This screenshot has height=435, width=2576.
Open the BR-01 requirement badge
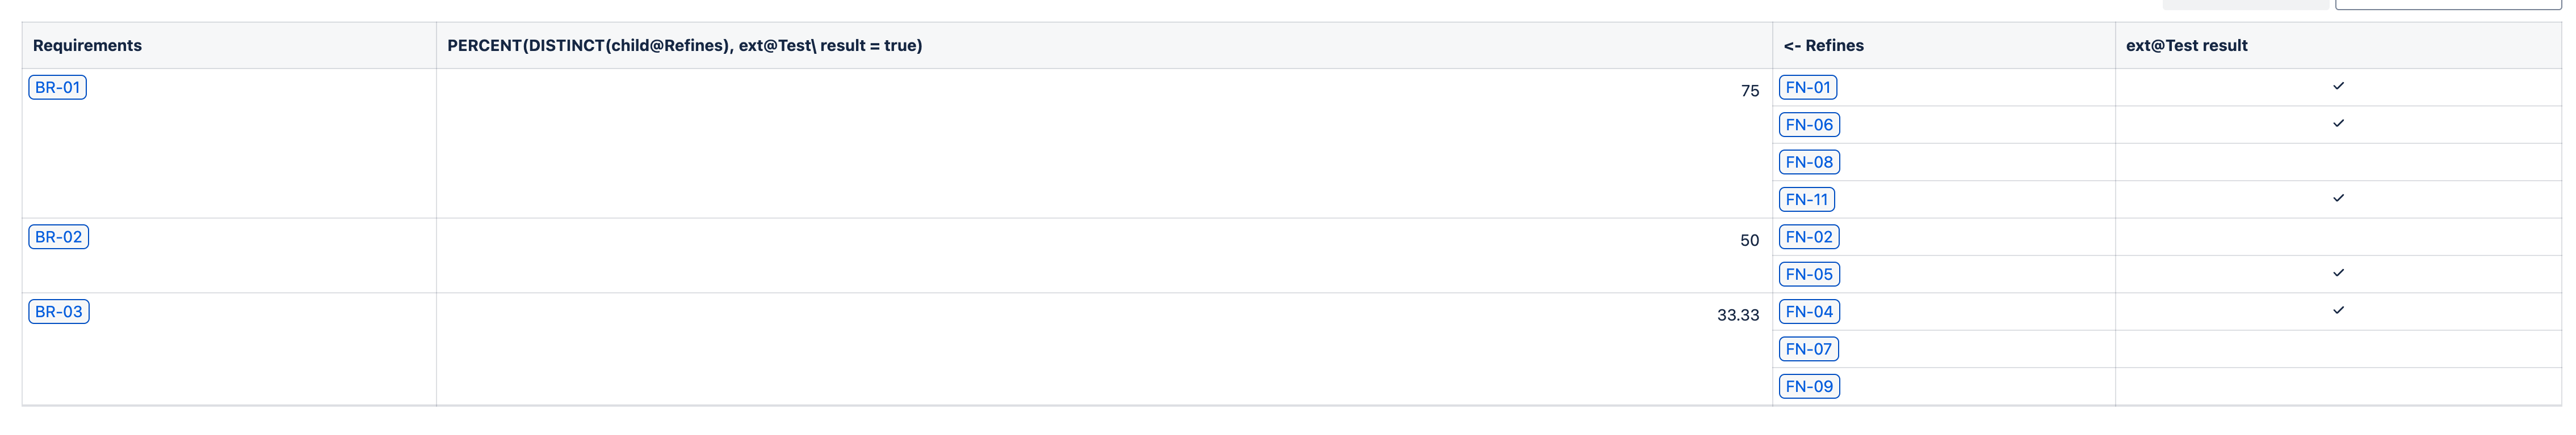click(57, 87)
